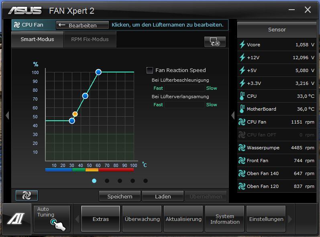Click the Lüfterverlangsamung Fast-Slow slider
This screenshot has height=237, width=320.
tap(184, 105)
